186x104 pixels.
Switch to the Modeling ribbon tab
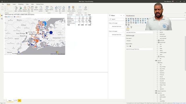[21, 4]
